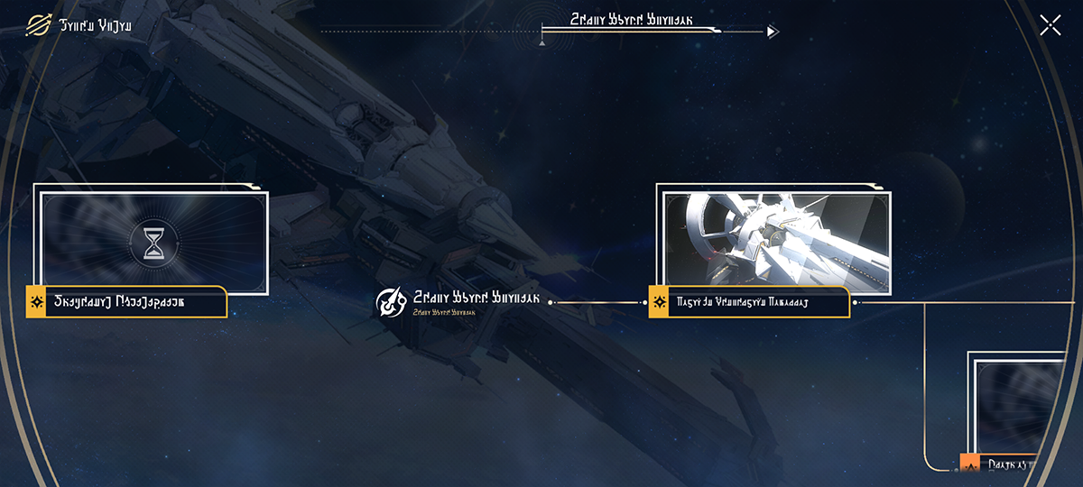The height and width of the screenshot is (487, 1083).
Task: Open the locked hourglass mission thumbnail
Action: pyautogui.click(x=155, y=243)
